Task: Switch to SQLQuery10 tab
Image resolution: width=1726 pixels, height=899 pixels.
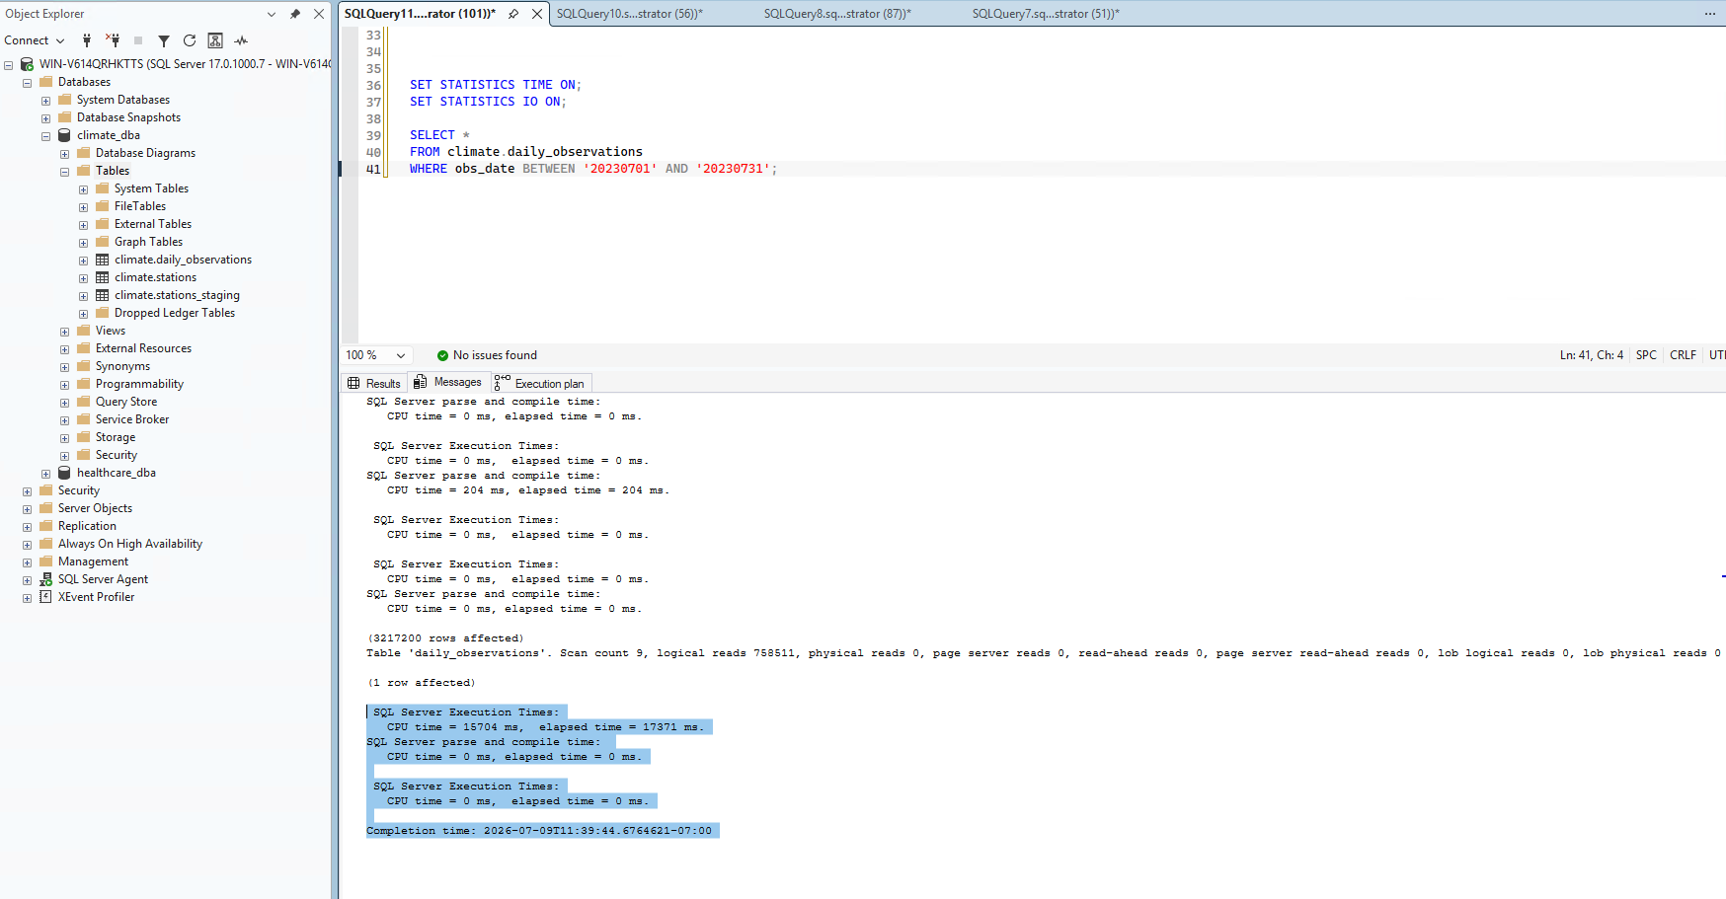Action: (x=629, y=14)
